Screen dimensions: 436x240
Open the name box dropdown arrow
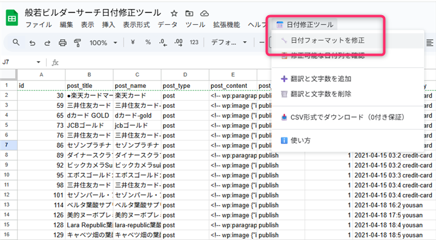tap(38, 62)
